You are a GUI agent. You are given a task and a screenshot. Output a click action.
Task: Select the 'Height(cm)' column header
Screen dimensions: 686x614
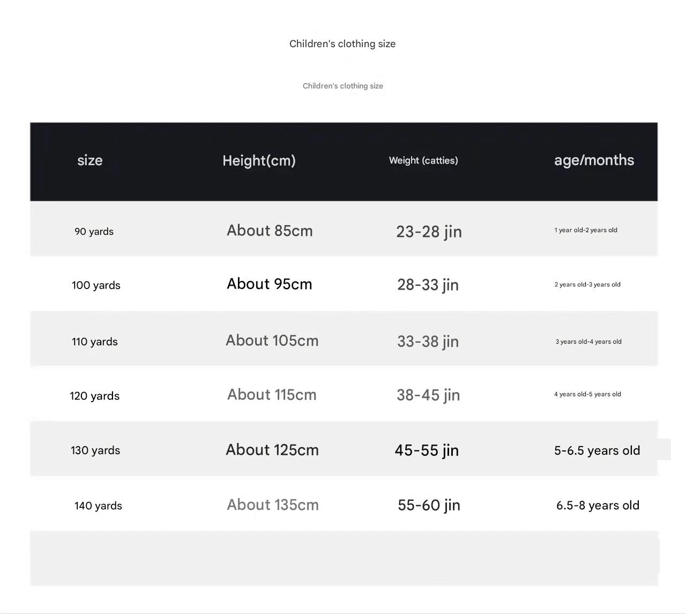tap(259, 161)
